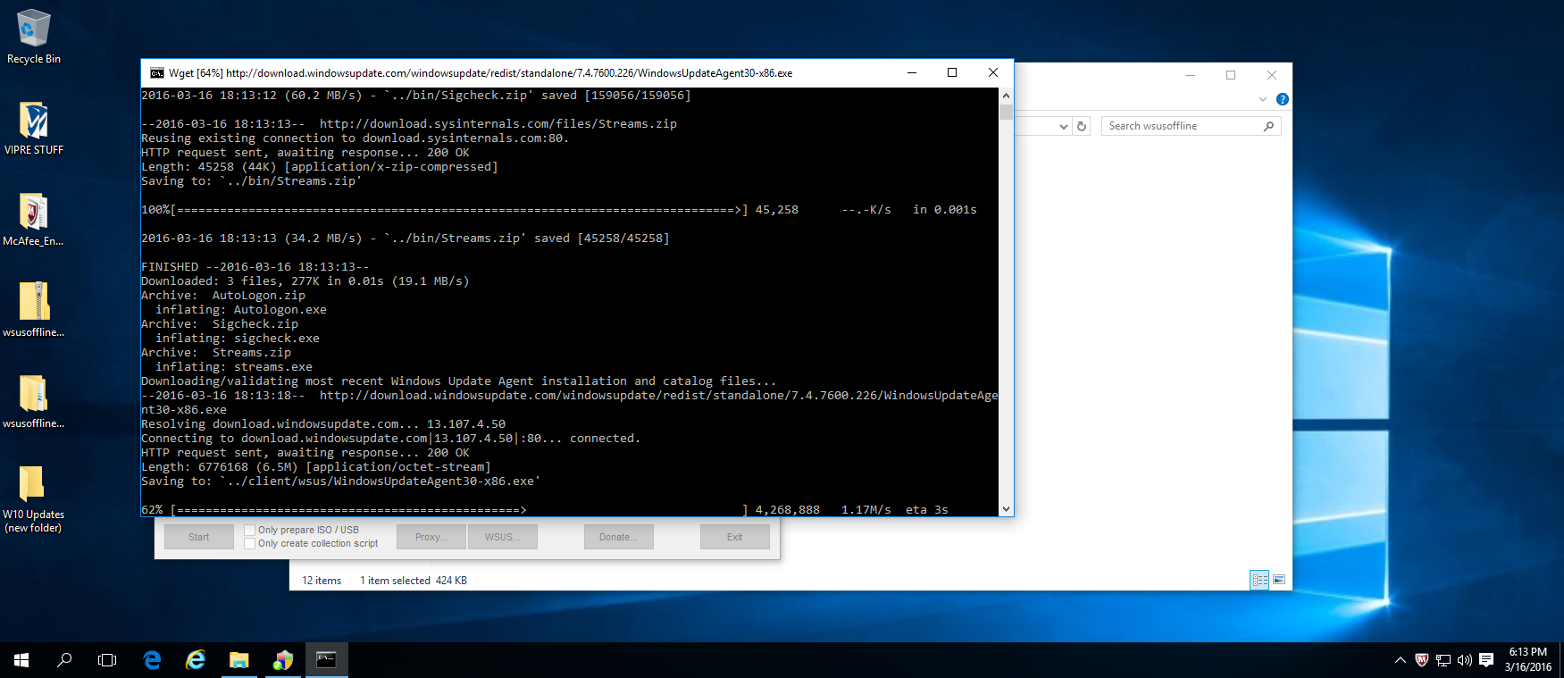Toggle Only create collection script checkbox

click(250, 543)
